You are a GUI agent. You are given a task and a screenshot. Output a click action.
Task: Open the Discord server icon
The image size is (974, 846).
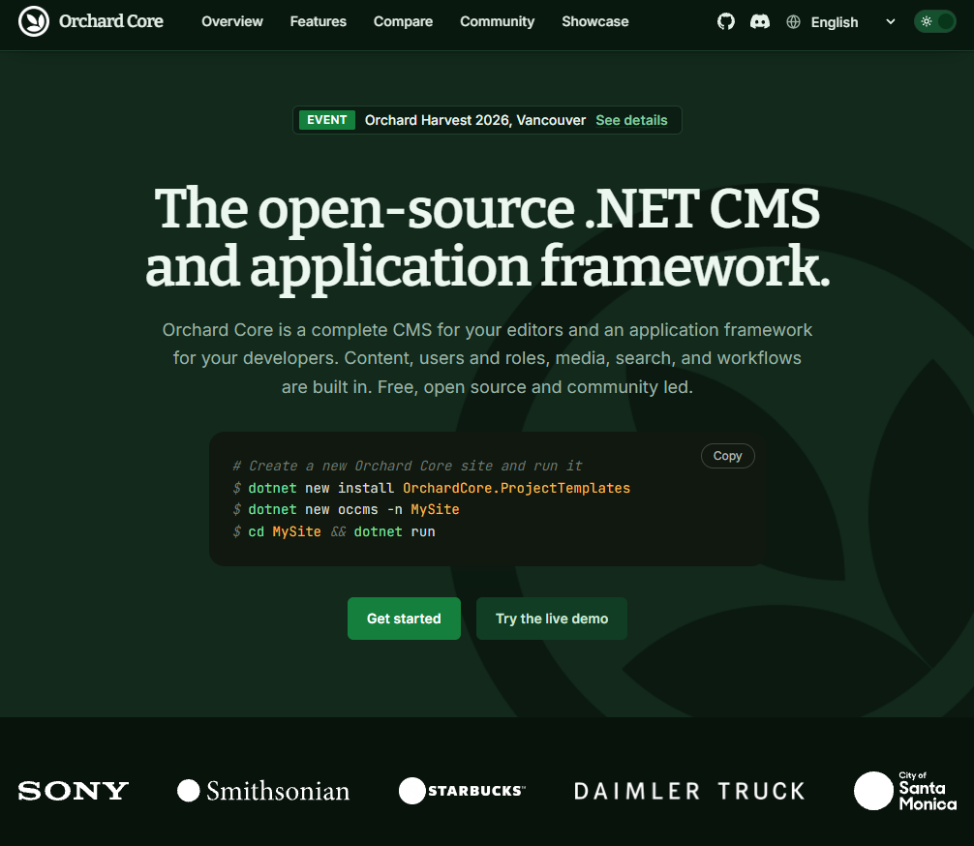pyautogui.click(x=760, y=21)
